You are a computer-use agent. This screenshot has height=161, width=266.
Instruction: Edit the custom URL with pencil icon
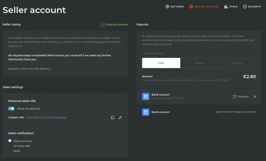click(x=120, y=118)
